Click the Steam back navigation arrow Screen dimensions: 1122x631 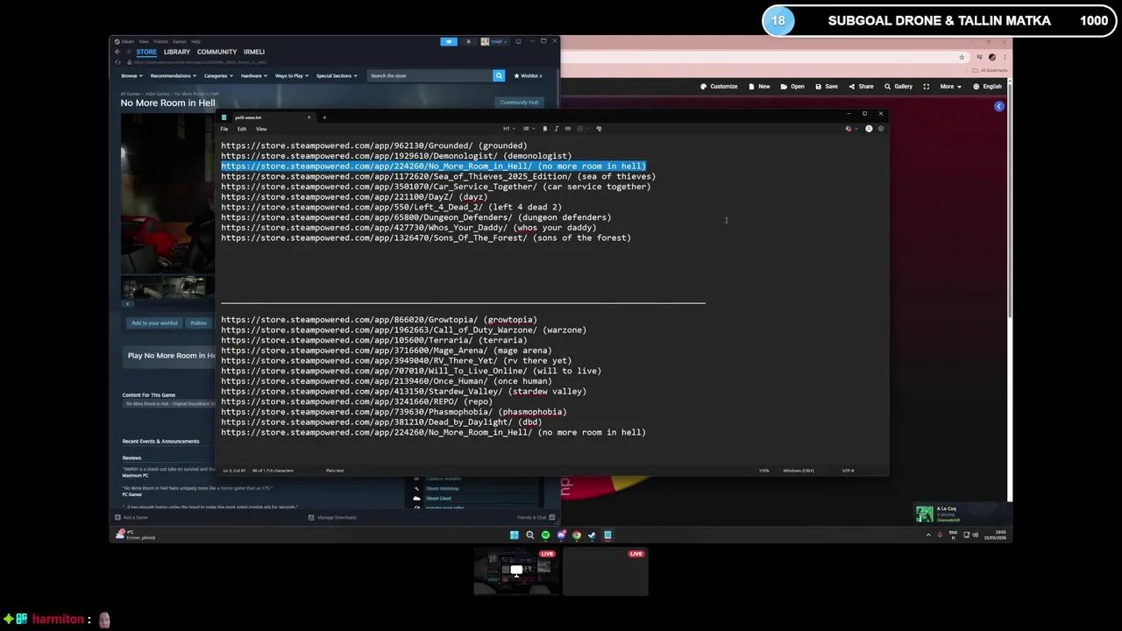click(x=117, y=52)
